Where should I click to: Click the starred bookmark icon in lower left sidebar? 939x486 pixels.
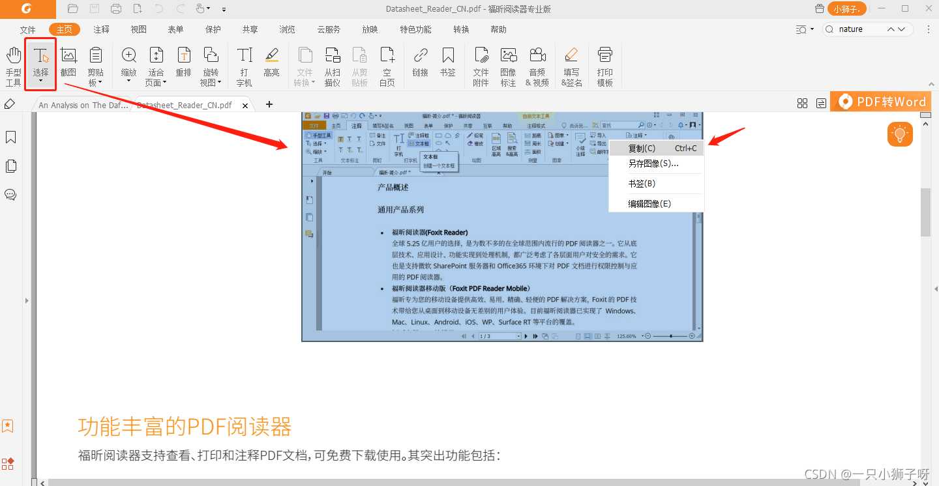coord(8,426)
